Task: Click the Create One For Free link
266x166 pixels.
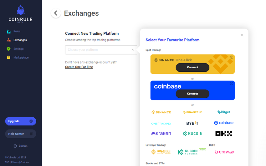Action: [x=79, y=67]
